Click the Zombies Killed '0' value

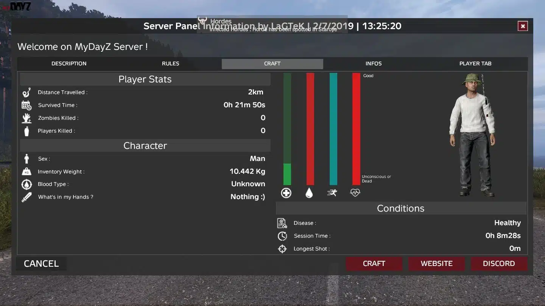(263, 118)
